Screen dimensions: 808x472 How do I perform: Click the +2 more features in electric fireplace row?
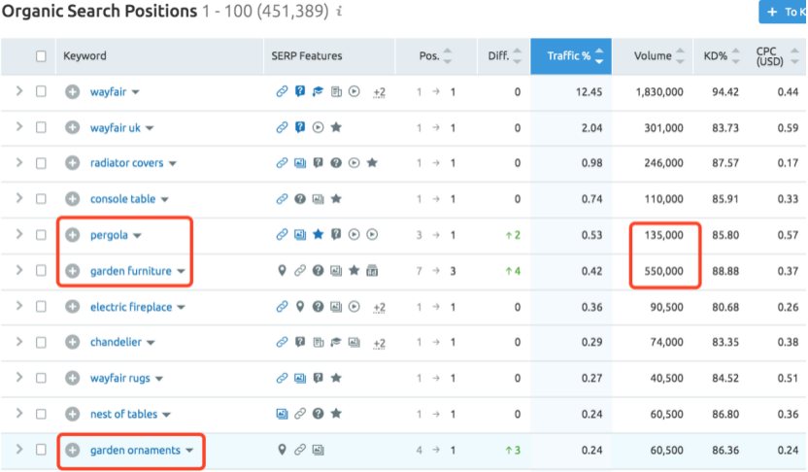click(x=380, y=308)
